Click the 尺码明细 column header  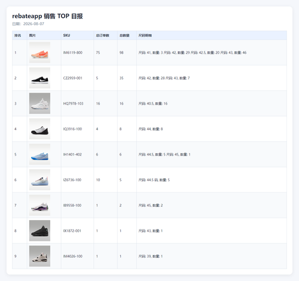[x=145, y=35]
